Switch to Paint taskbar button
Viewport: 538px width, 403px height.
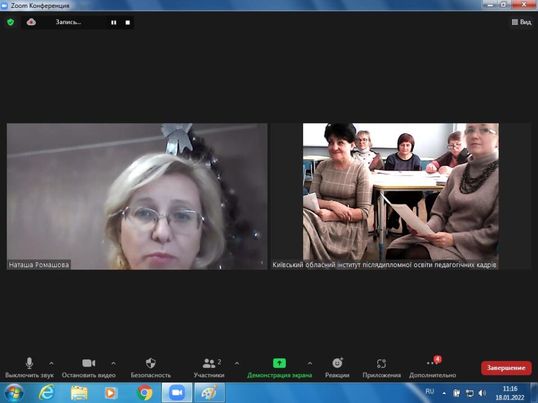[x=210, y=393]
